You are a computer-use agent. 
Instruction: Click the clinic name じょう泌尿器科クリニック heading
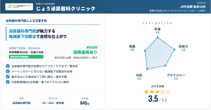tap(65, 8)
